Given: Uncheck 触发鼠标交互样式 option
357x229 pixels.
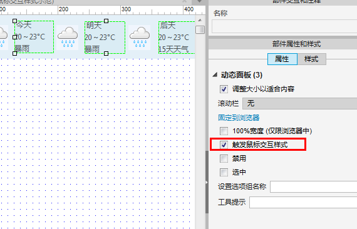Looking at the screenshot, I should click(224, 145).
